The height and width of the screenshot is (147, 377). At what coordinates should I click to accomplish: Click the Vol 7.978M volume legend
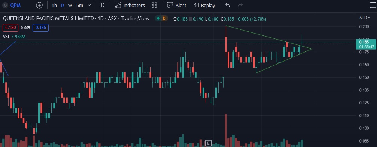(15, 37)
